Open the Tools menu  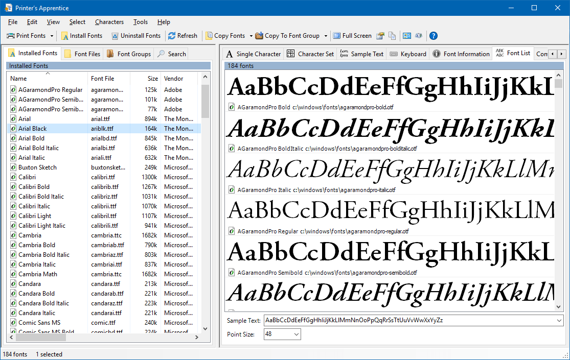(x=140, y=22)
